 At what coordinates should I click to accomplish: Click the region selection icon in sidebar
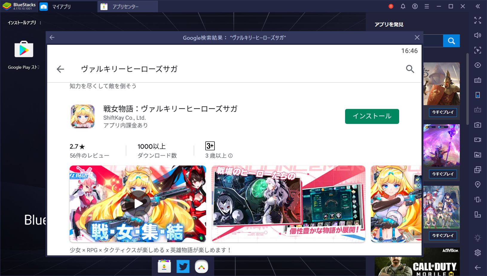[478, 50]
